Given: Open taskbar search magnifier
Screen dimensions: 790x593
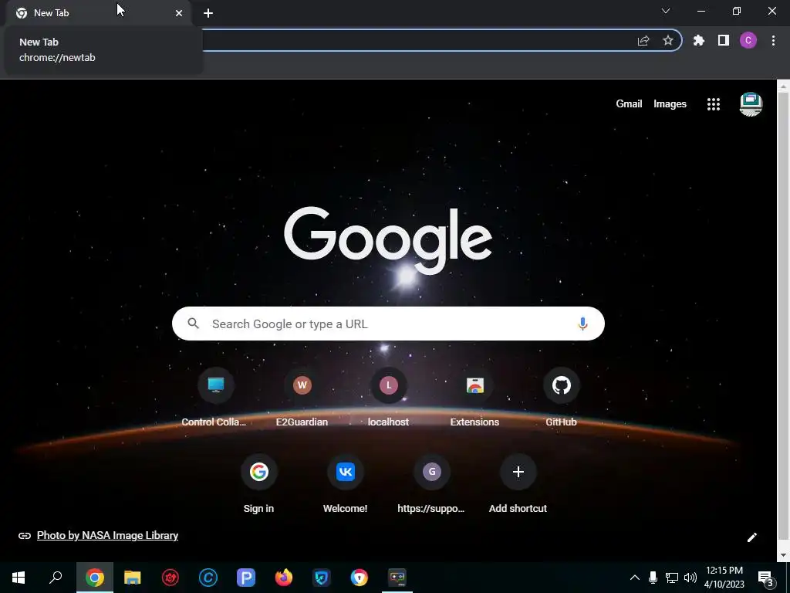Looking at the screenshot, I should coord(56,578).
